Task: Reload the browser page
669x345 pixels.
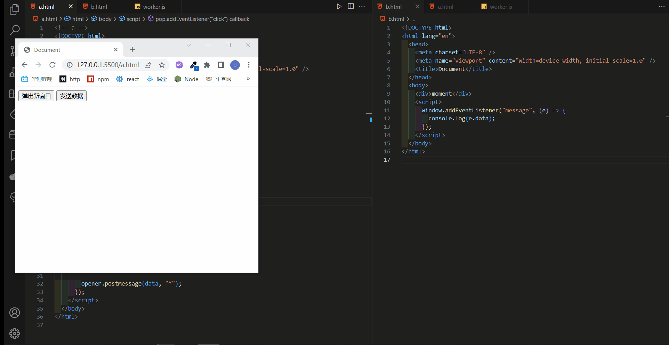Action: click(x=53, y=65)
